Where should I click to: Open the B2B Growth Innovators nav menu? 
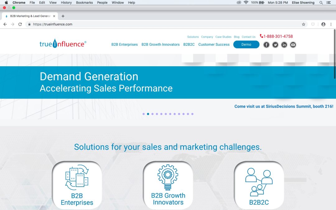tap(161, 44)
